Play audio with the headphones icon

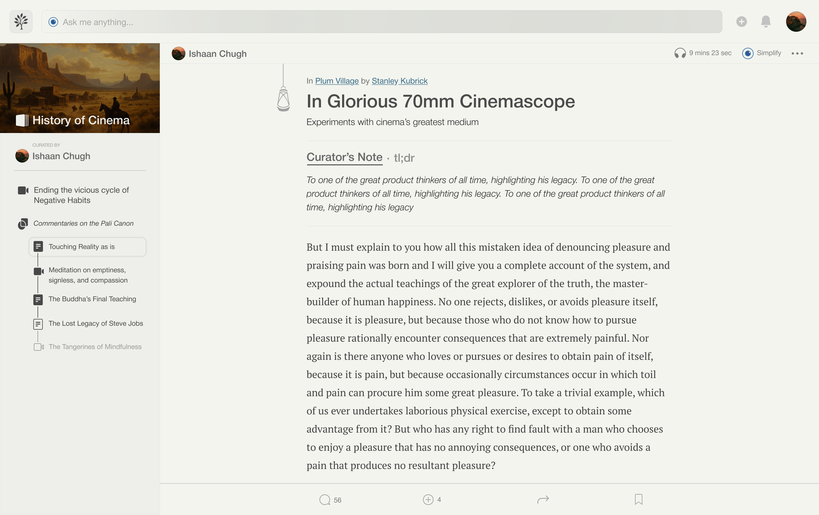point(680,53)
